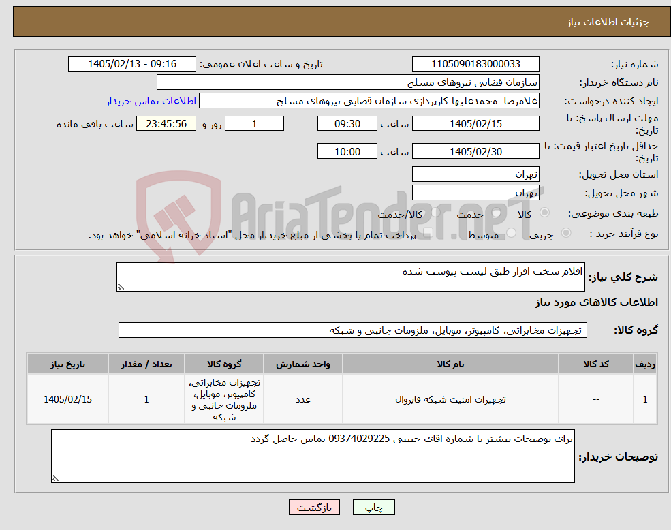Click price validity date 1405/02/30 field

pyautogui.click(x=475, y=151)
